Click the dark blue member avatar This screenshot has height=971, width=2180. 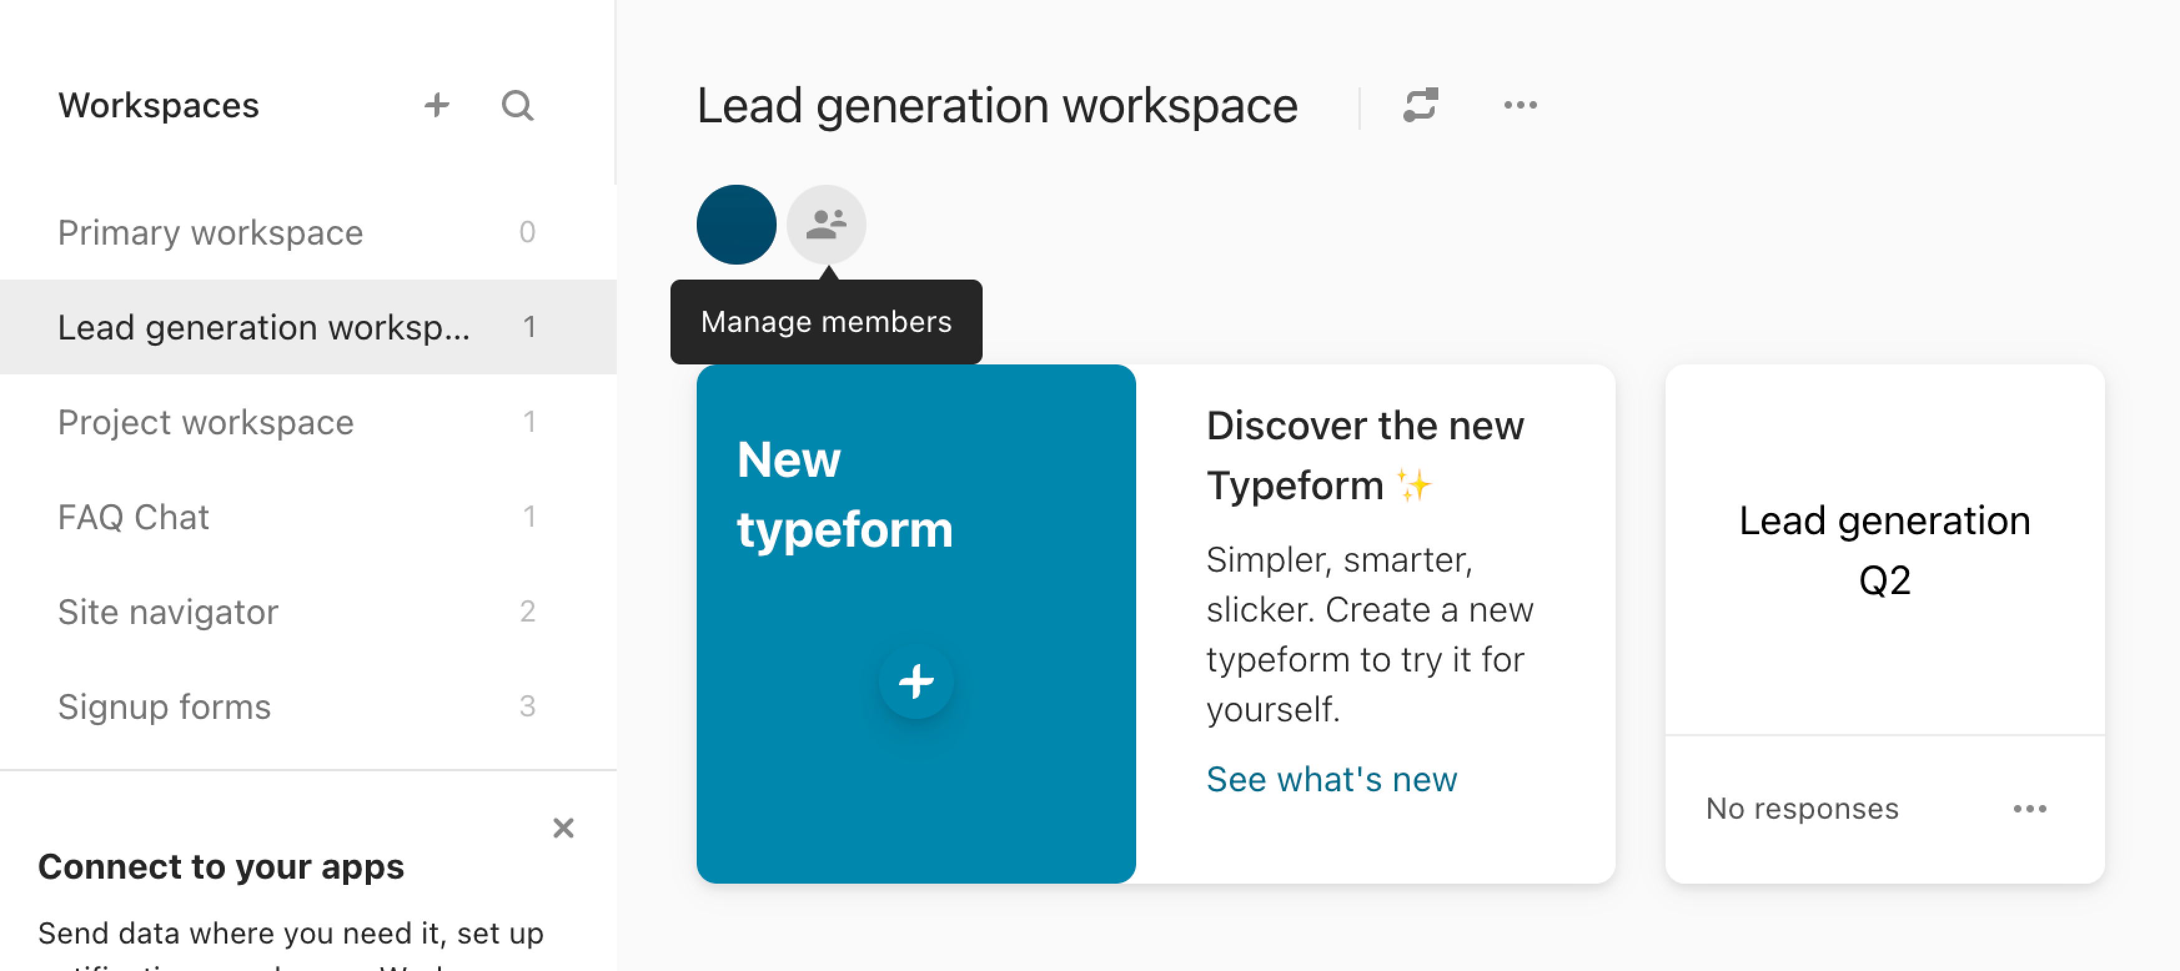(735, 225)
